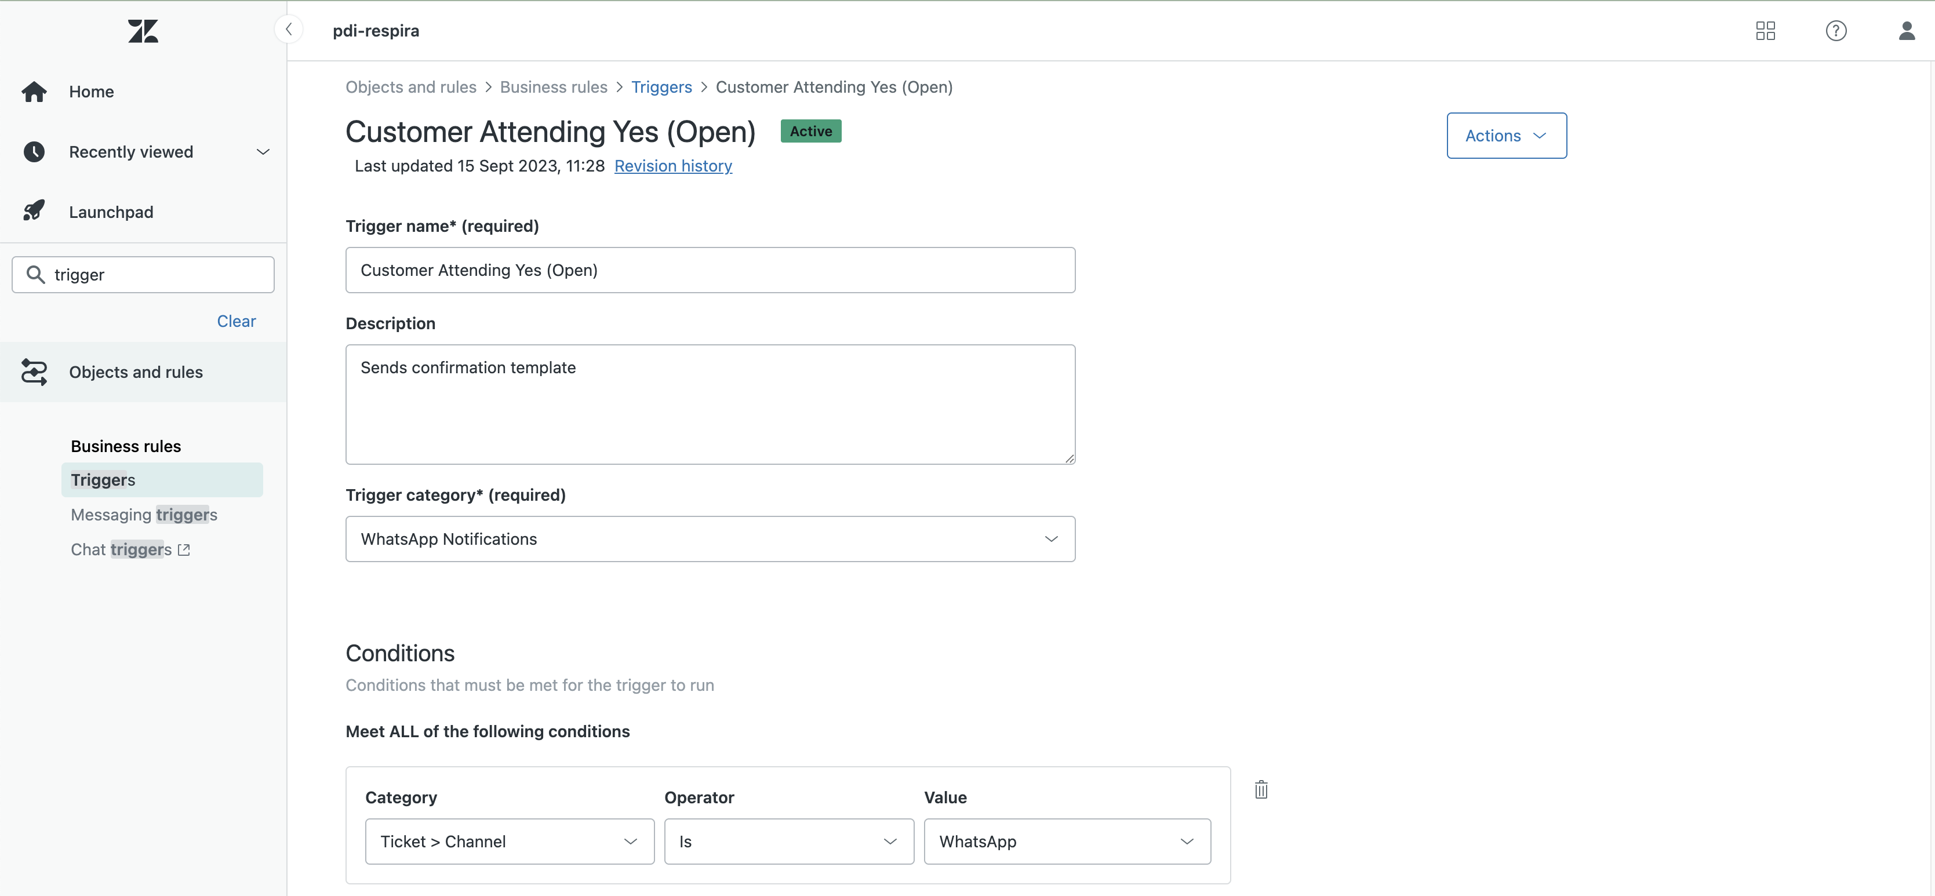
Task: Open the help question mark icon
Action: coord(1836,31)
